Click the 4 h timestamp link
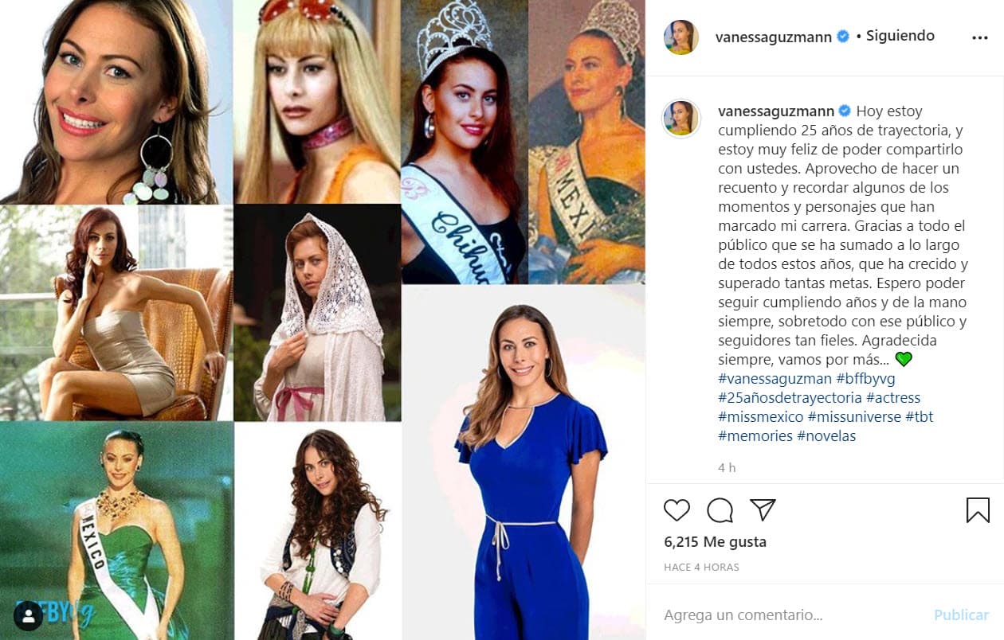This screenshot has width=1004, height=640. click(x=726, y=467)
